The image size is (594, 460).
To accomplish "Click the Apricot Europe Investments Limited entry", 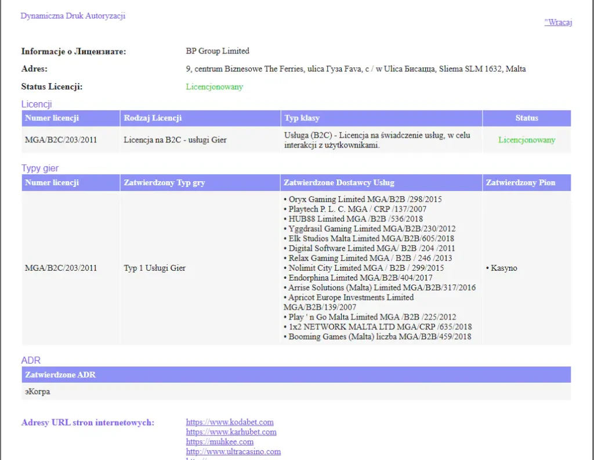I will tap(349, 302).
